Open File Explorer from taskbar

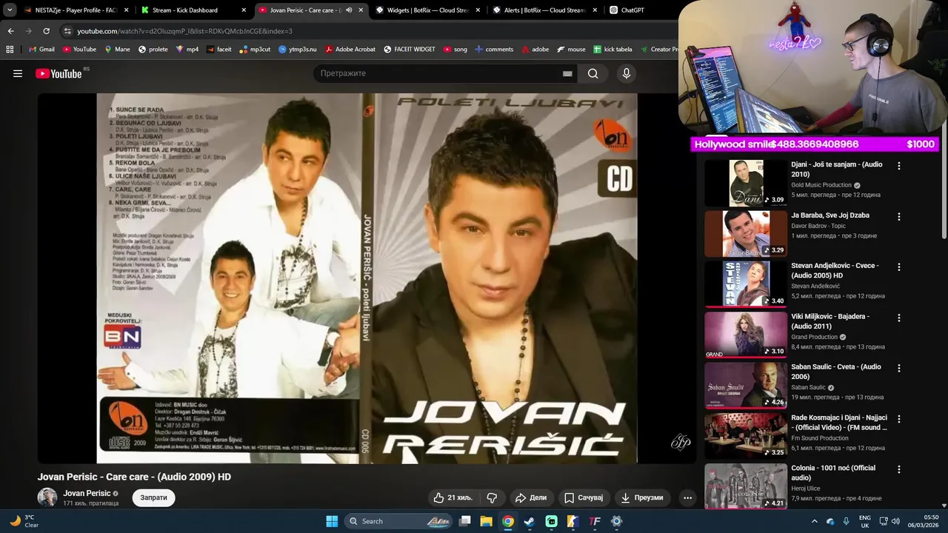486,521
